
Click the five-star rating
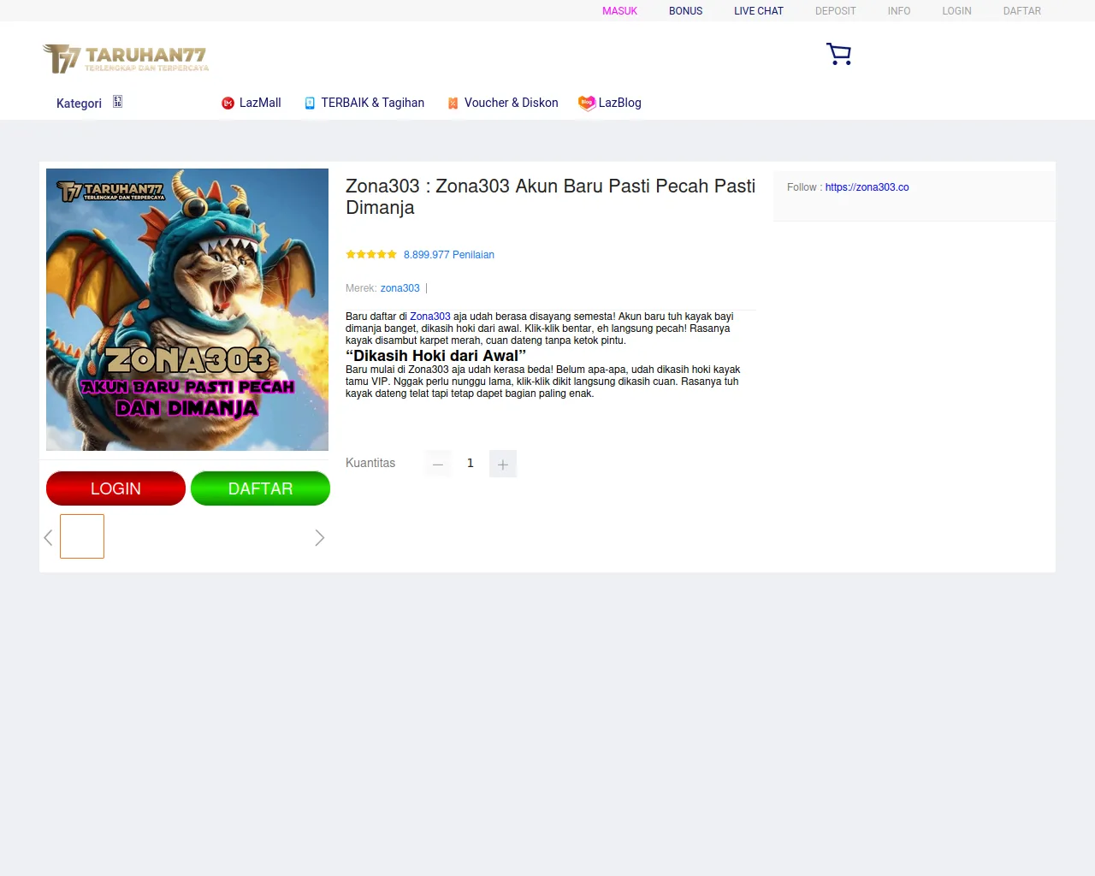pos(371,254)
